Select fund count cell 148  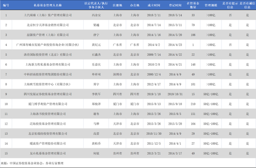click(193, 65)
